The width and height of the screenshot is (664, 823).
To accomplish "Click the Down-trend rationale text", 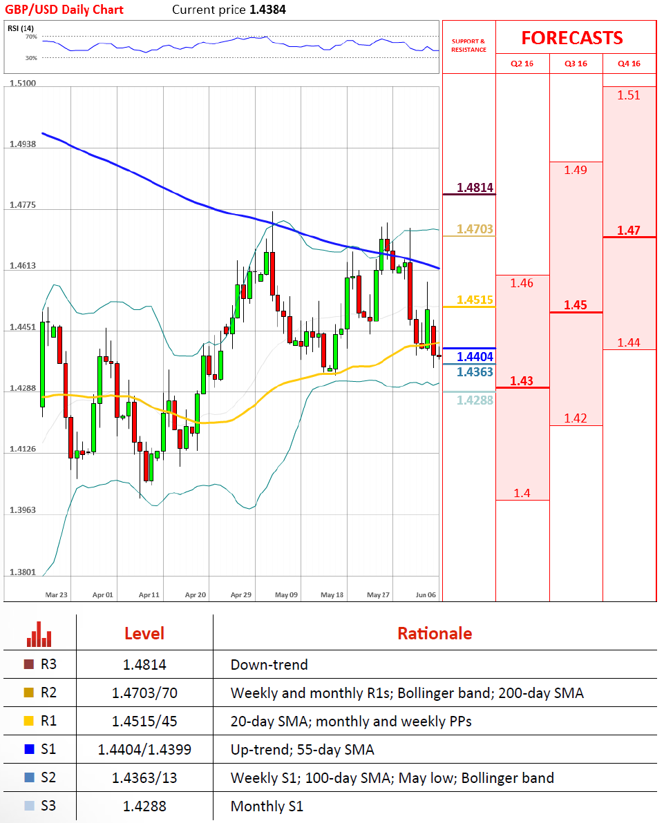I will click(x=269, y=665).
